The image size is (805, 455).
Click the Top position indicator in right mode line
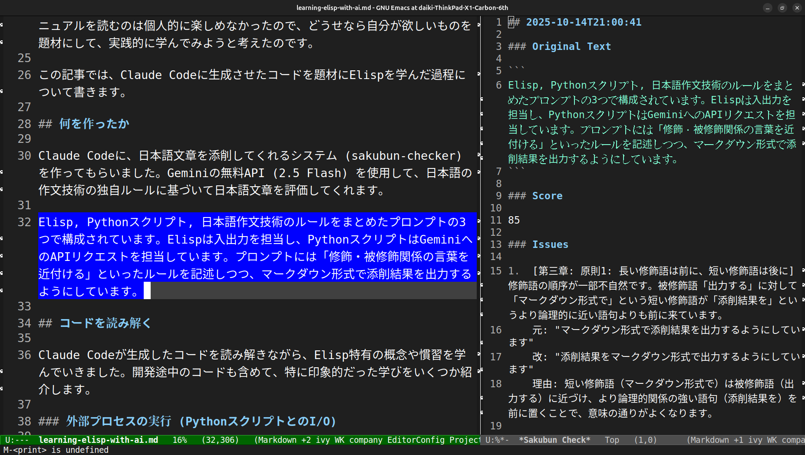(612, 440)
